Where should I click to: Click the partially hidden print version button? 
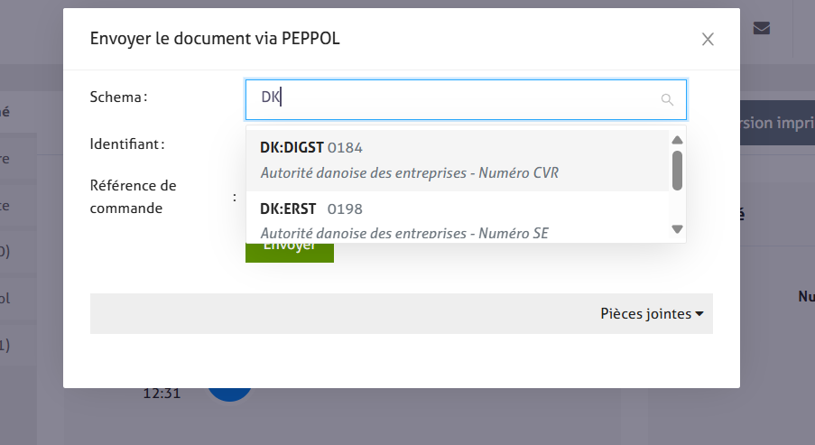coord(777,123)
